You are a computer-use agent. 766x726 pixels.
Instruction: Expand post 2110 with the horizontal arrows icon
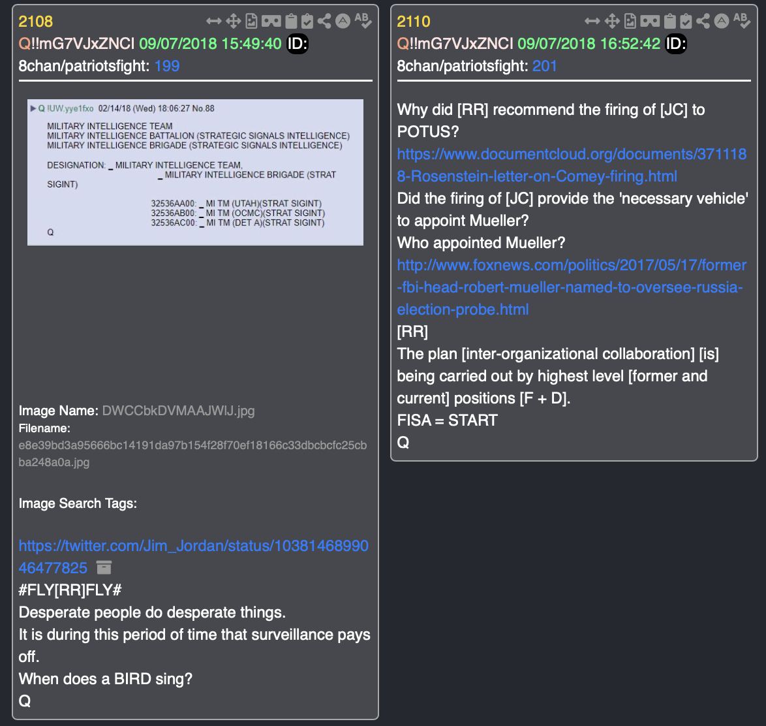point(592,21)
